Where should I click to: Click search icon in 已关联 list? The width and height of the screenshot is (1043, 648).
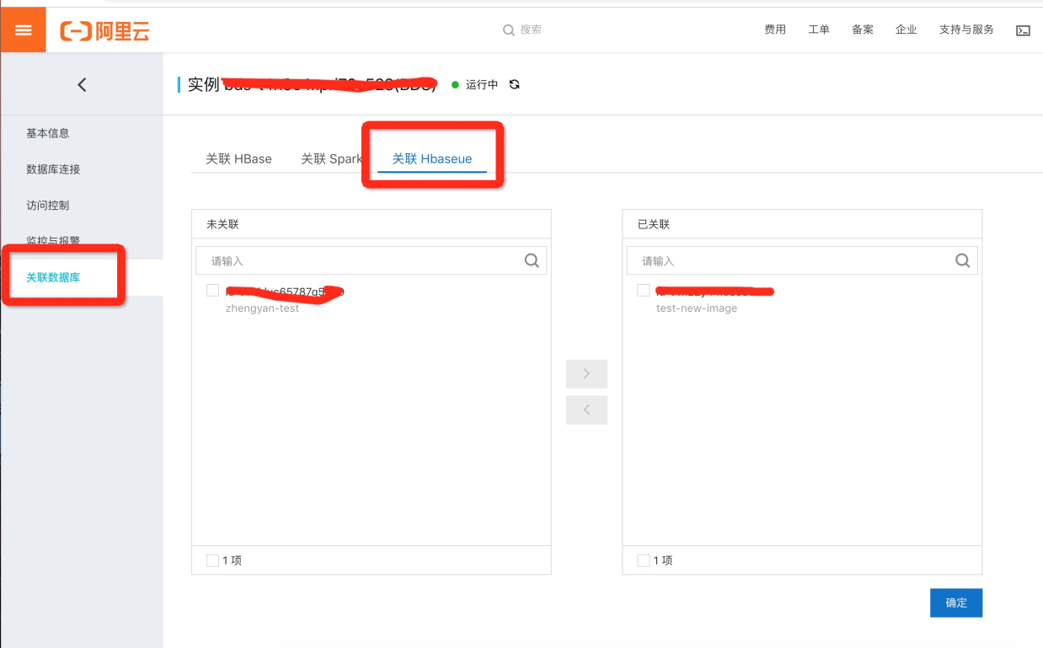coord(963,260)
